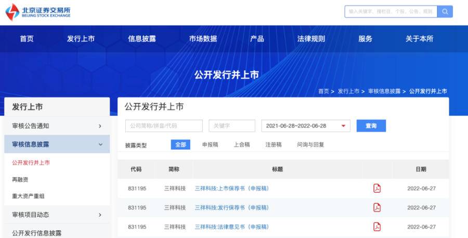
Task: Click 代码 column header
Action: (x=136, y=169)
